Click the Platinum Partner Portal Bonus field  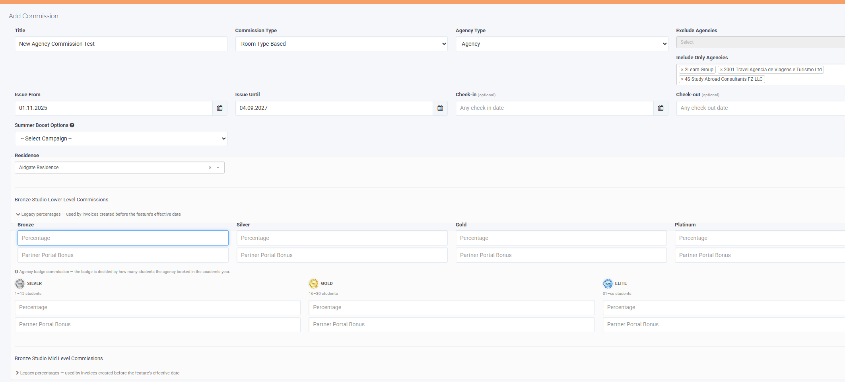(x=760, y=255)
